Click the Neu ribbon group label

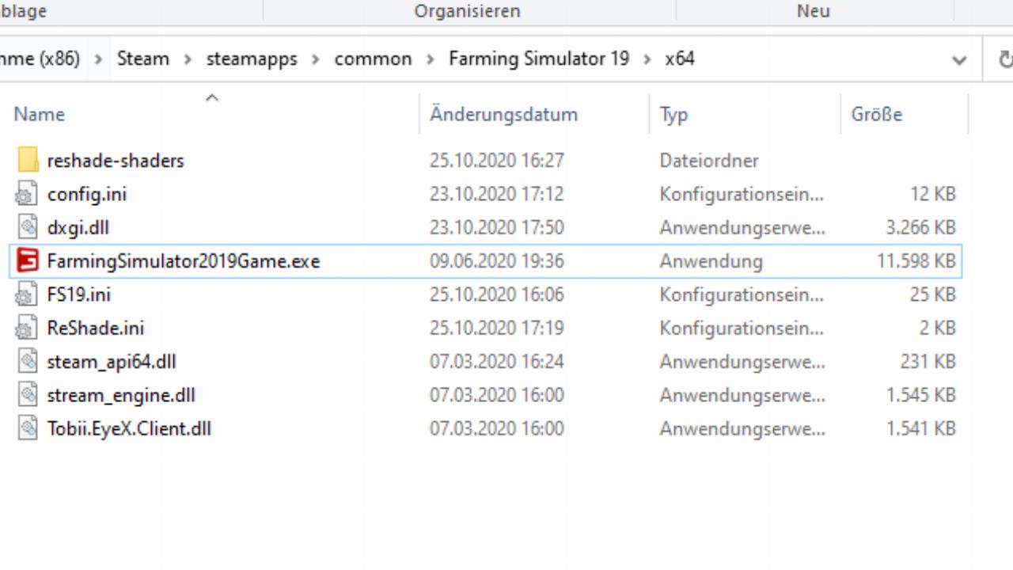pyautogui.click(x=814, y=11)
